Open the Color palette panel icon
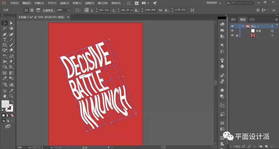This screenshot has width=279, height=149. click(222, 24)
